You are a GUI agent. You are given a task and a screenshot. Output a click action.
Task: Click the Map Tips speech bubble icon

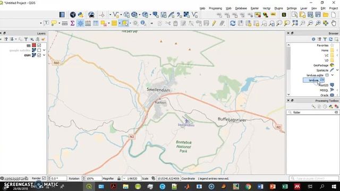point(54,23)
